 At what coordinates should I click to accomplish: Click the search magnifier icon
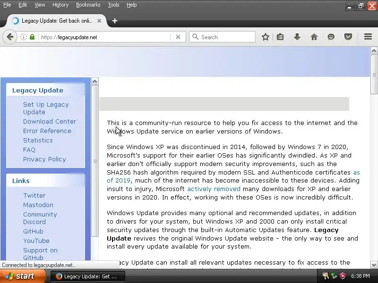click(195, 37)
